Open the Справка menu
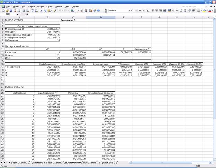This screenshot has width=216, height=168. tap(76, 7)
